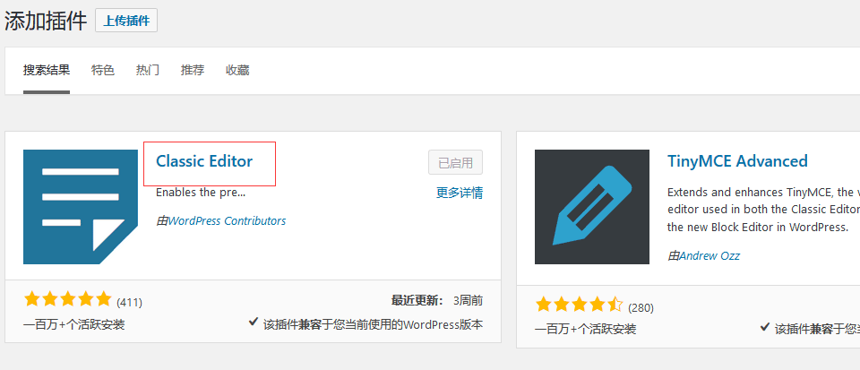Click the 已启用 status button
The image size is (860, 370).
click(x=455, y=162)
